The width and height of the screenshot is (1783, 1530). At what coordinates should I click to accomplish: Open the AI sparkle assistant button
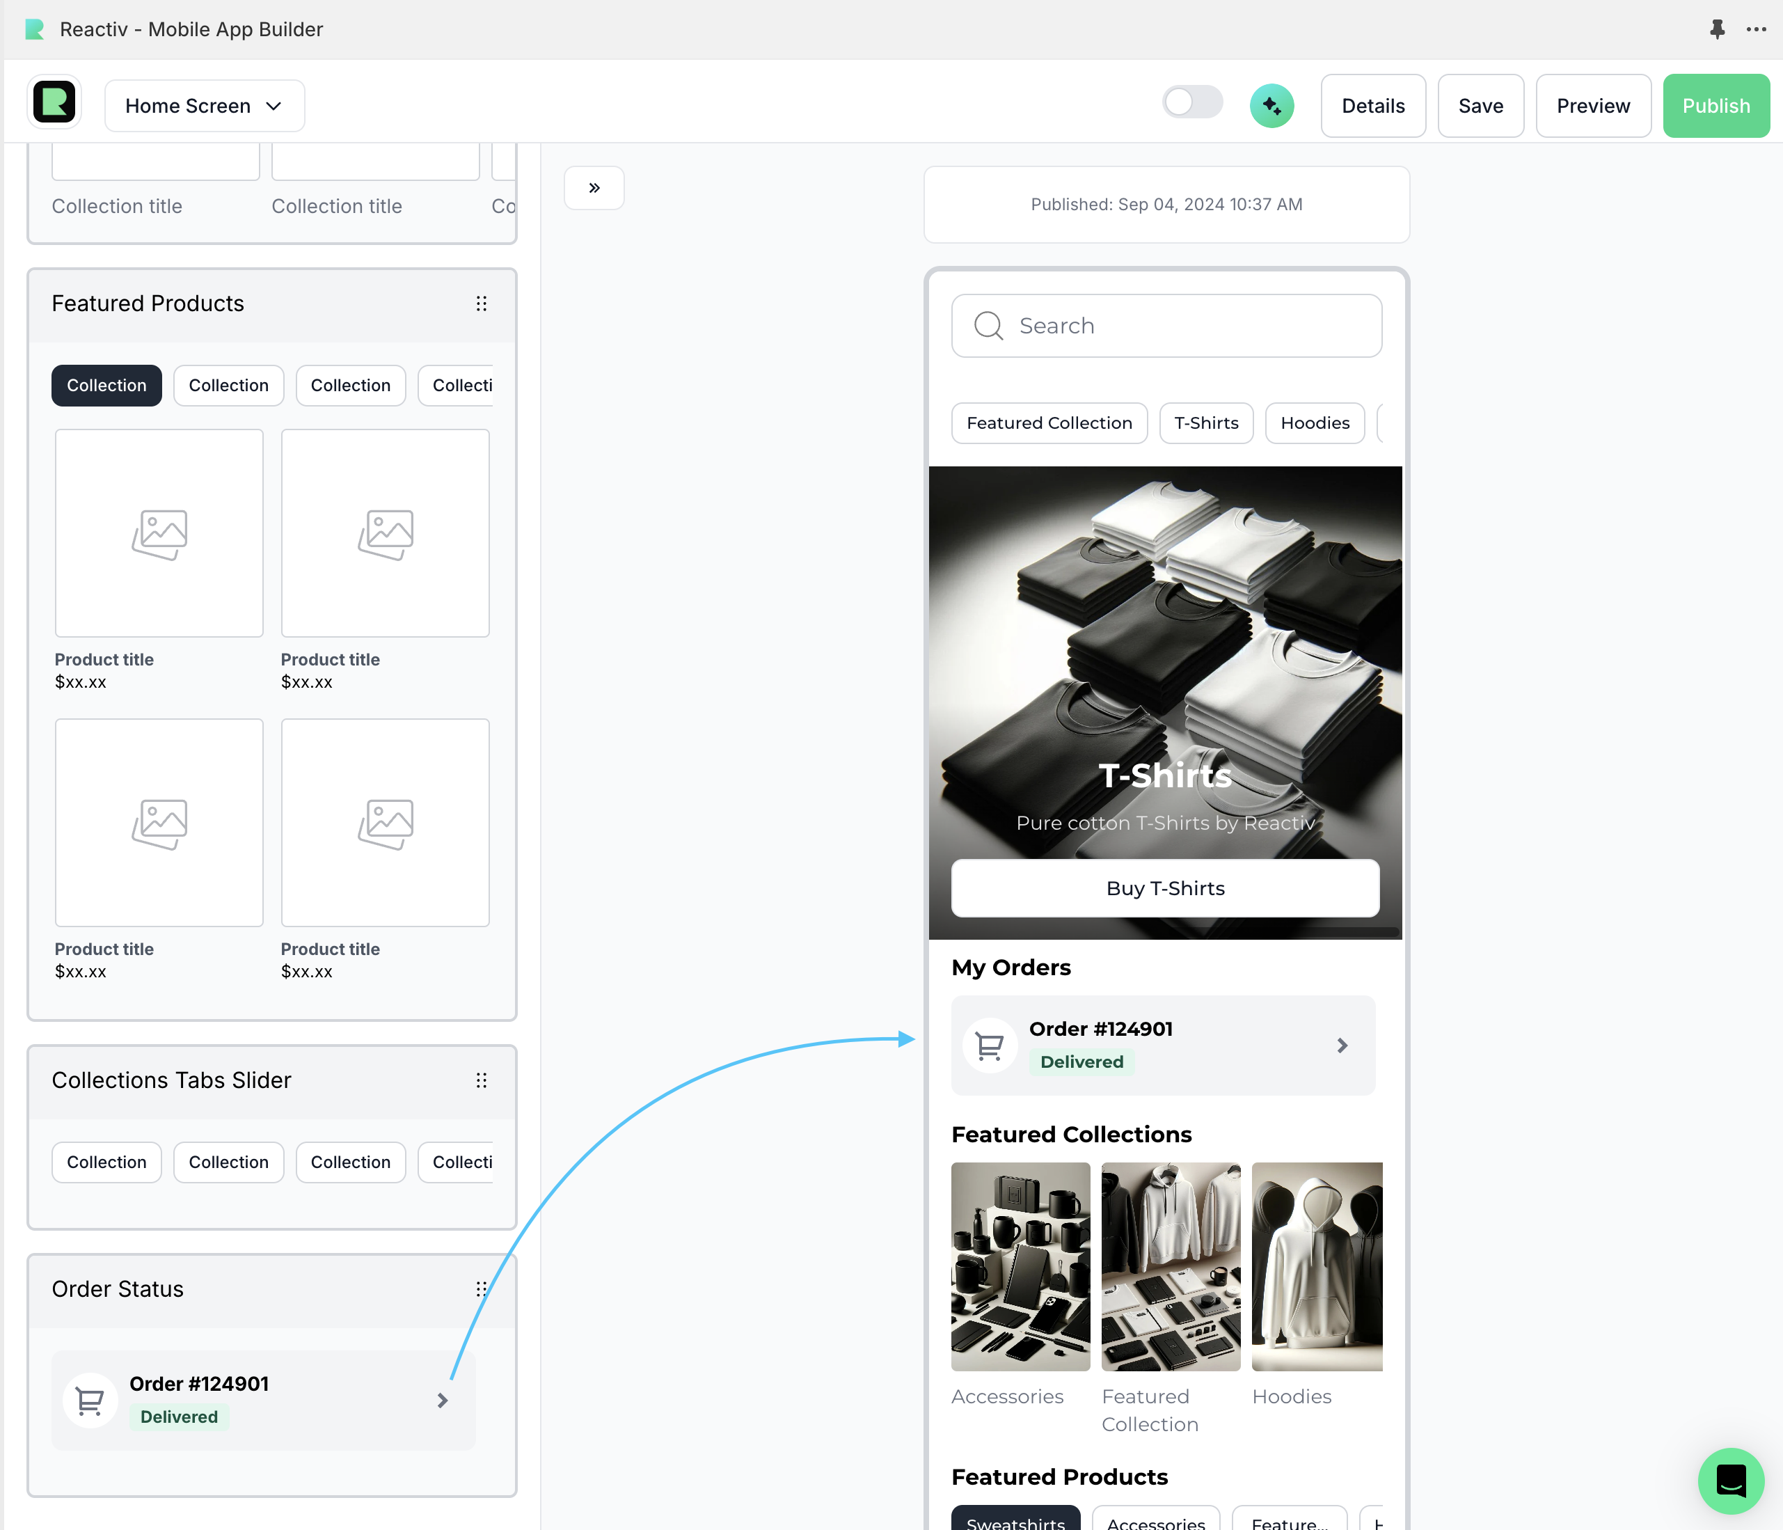pyautogui.click(x=1271, y=106)
